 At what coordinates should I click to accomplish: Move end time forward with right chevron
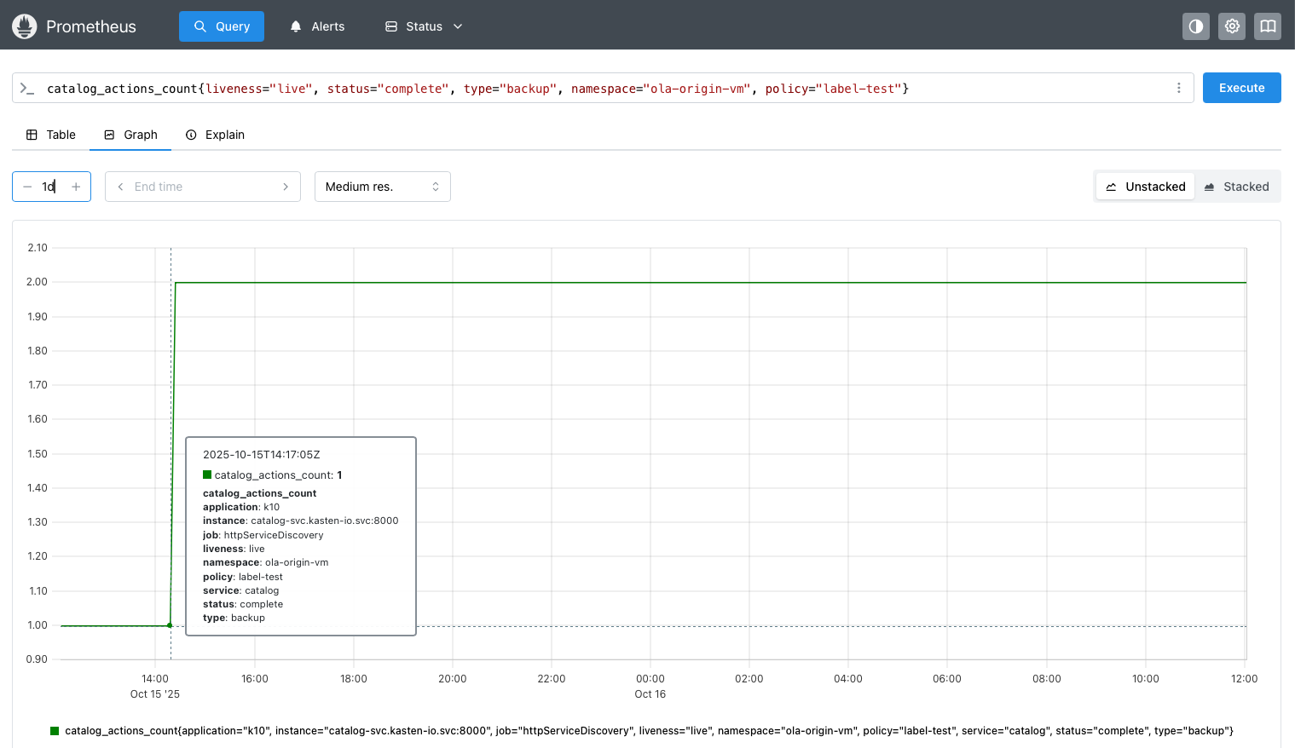tap(286, 187)
